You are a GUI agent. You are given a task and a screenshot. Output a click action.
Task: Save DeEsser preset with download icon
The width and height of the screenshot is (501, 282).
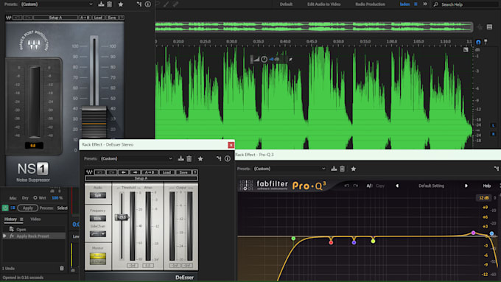click(181, 158)
